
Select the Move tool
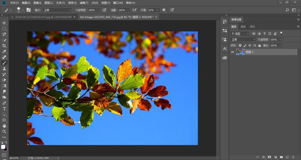point(4,23)
